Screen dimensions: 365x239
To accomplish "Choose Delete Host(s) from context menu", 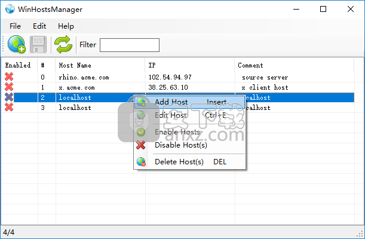I will 190,162.
